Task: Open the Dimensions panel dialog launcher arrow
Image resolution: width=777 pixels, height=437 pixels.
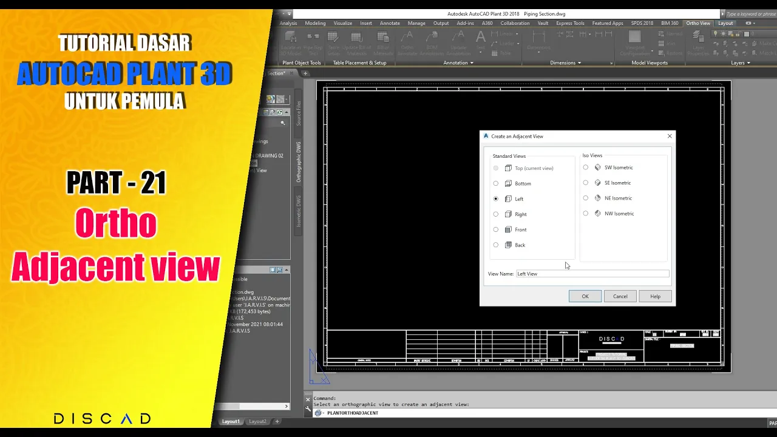Action: click(x=611, y=63)
